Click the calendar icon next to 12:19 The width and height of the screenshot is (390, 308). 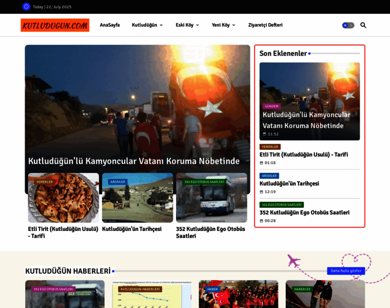click(x=261, y=192)
